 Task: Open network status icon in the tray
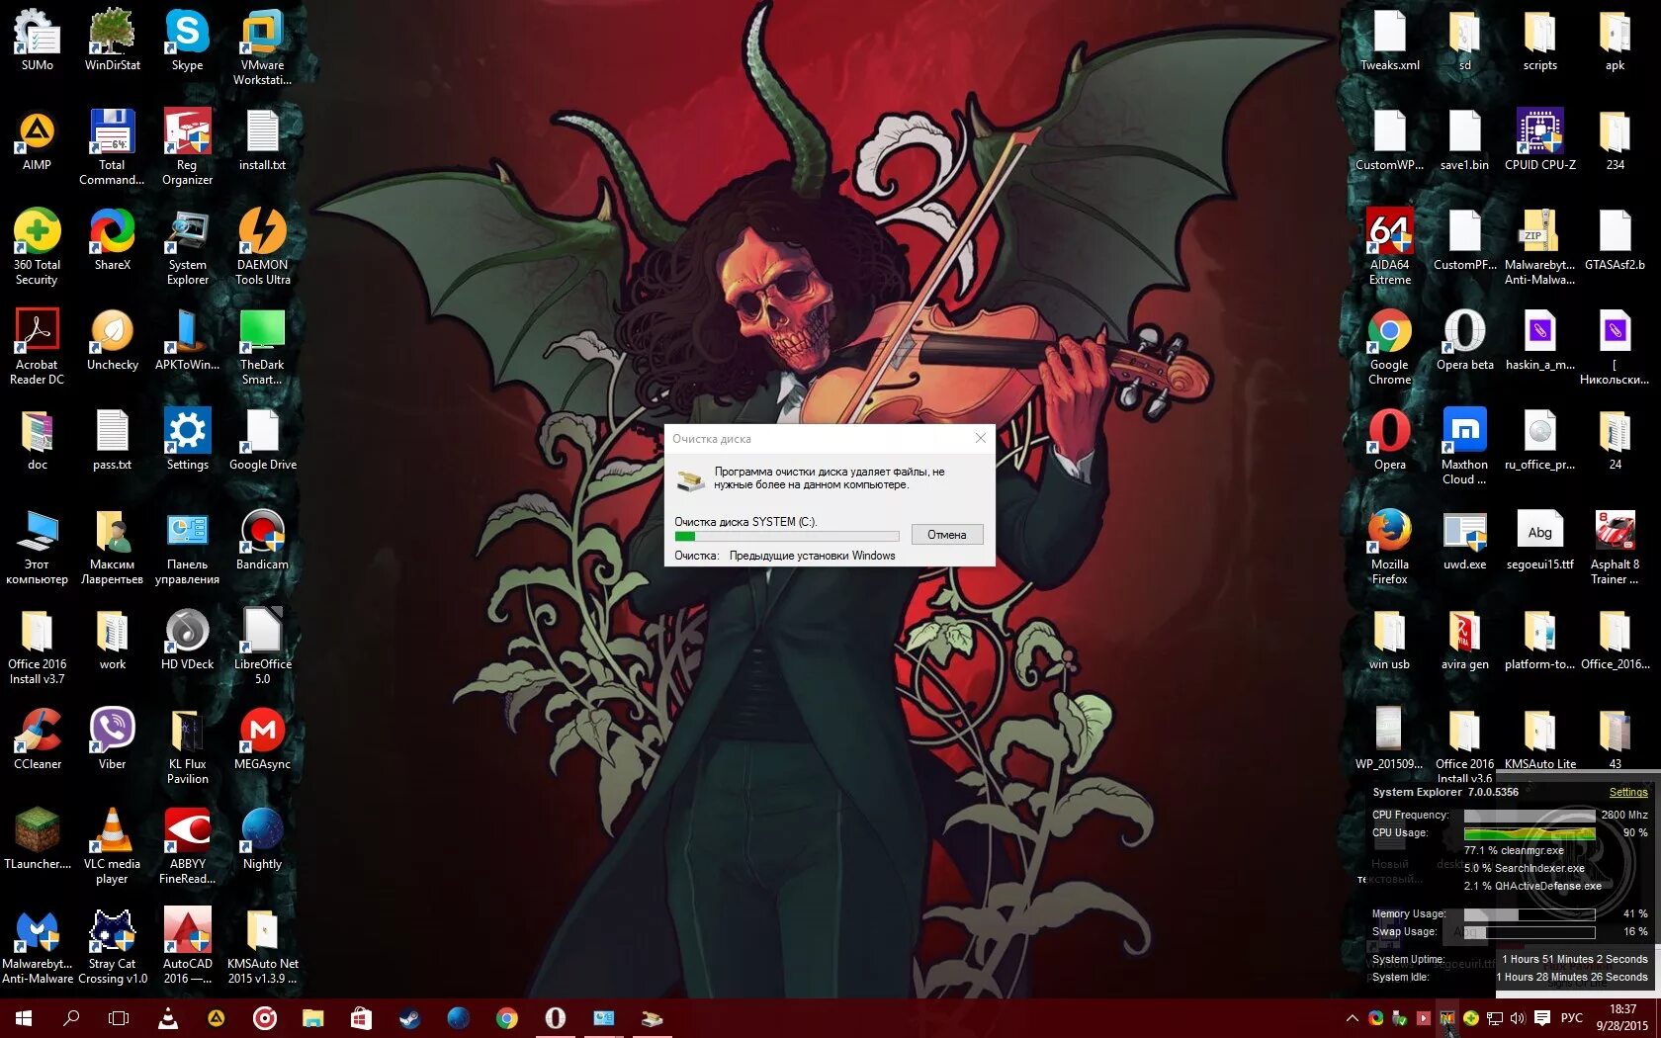pyautogui.click(x=1495, y=1018)
